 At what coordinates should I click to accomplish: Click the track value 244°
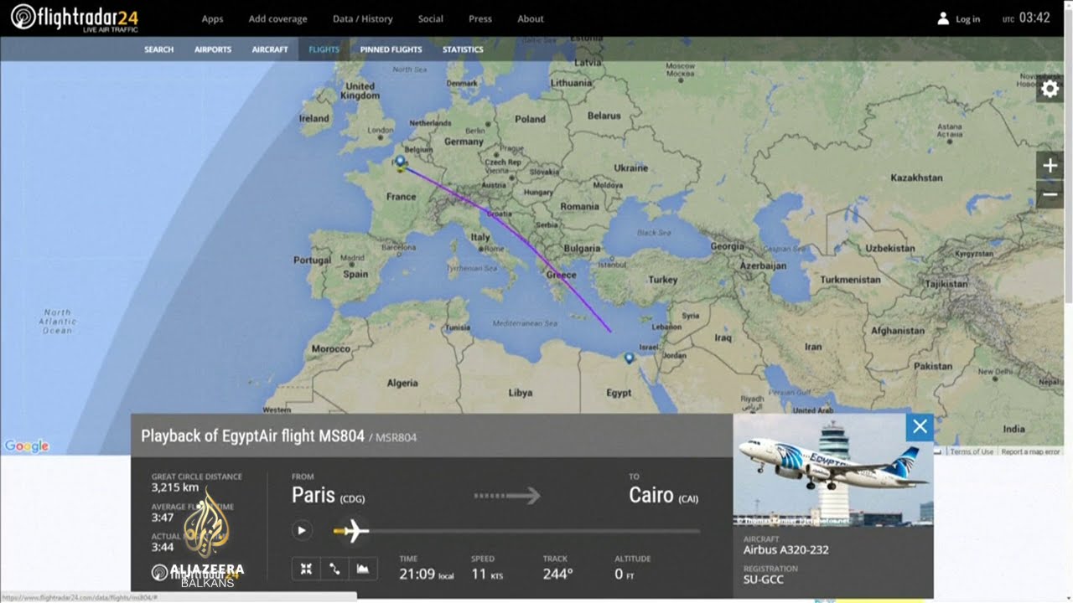[x=558, y=574]
